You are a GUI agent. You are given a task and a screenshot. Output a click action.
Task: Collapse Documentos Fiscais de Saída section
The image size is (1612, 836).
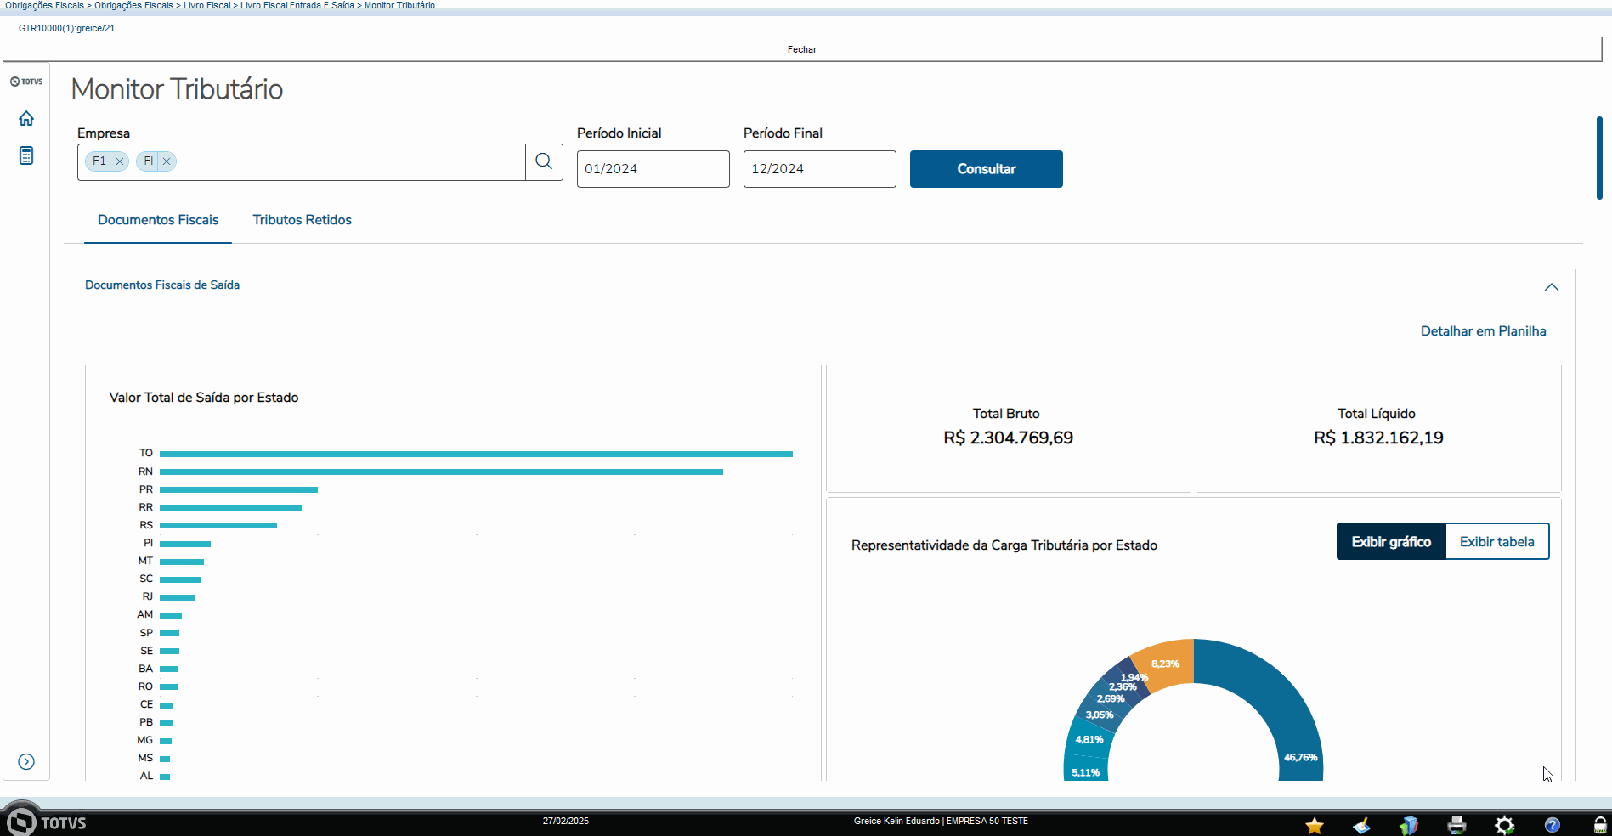[x=1552, y=287]
